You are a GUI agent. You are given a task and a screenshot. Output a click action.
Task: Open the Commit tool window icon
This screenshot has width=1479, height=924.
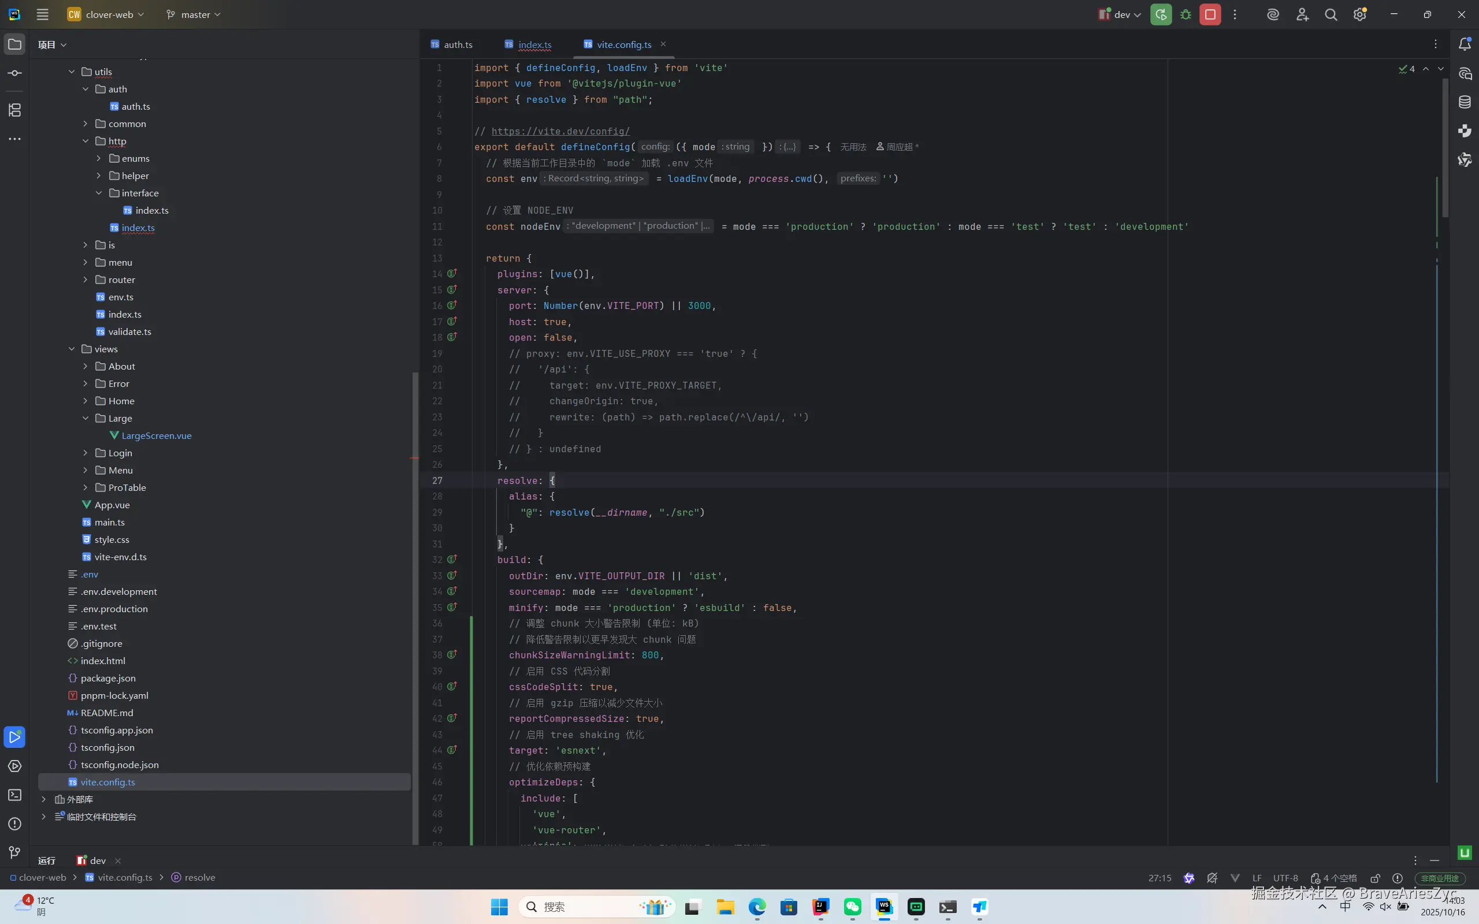[x=14, y=73]
